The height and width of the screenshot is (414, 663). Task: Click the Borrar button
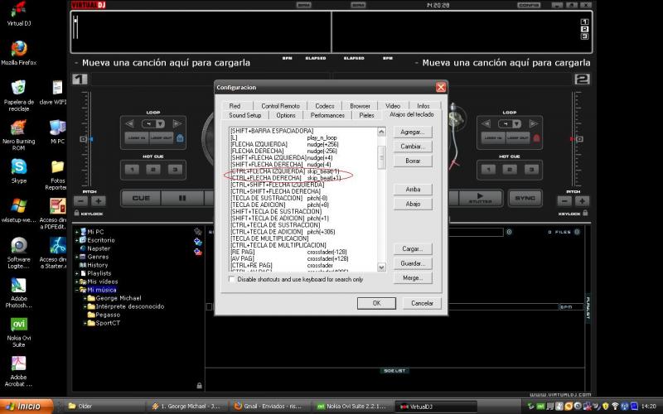click(x=413, y=161)
